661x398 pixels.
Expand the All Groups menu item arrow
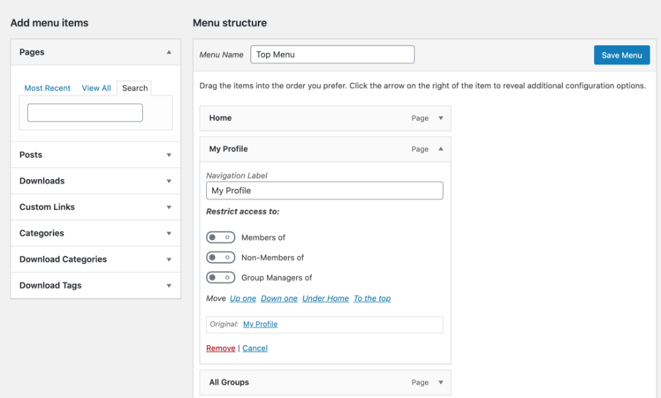(x=441, y=382)
